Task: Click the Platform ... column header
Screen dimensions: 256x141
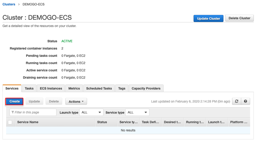Action: pos(239,122)
